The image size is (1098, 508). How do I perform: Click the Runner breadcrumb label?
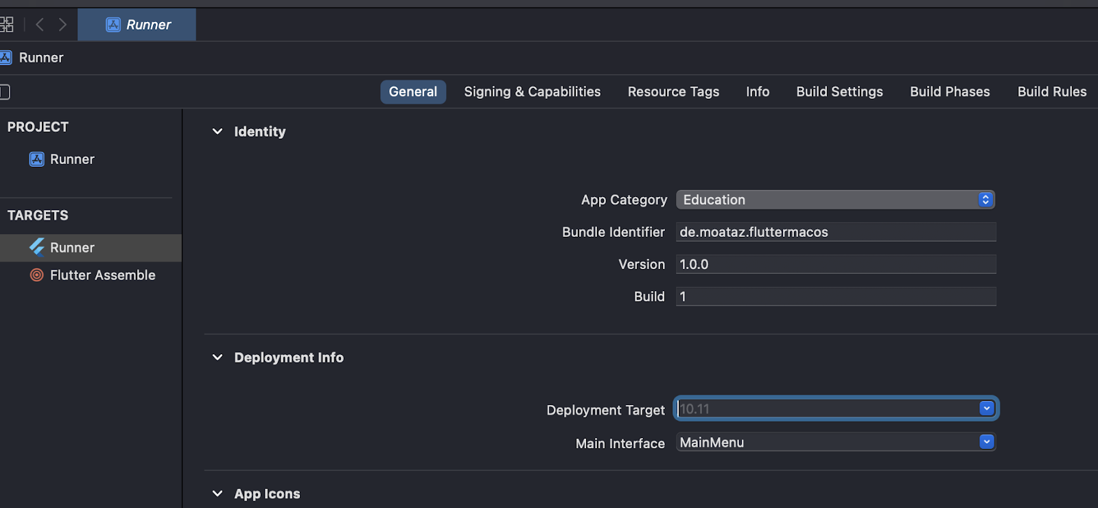[41, 58]
